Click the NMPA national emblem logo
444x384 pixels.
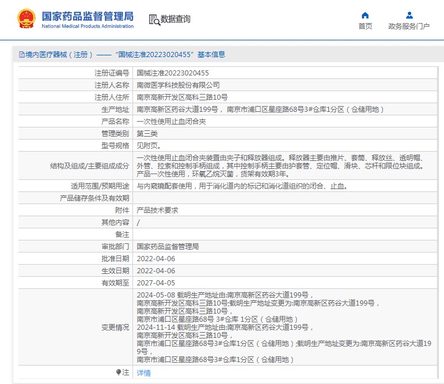point(26,18)
